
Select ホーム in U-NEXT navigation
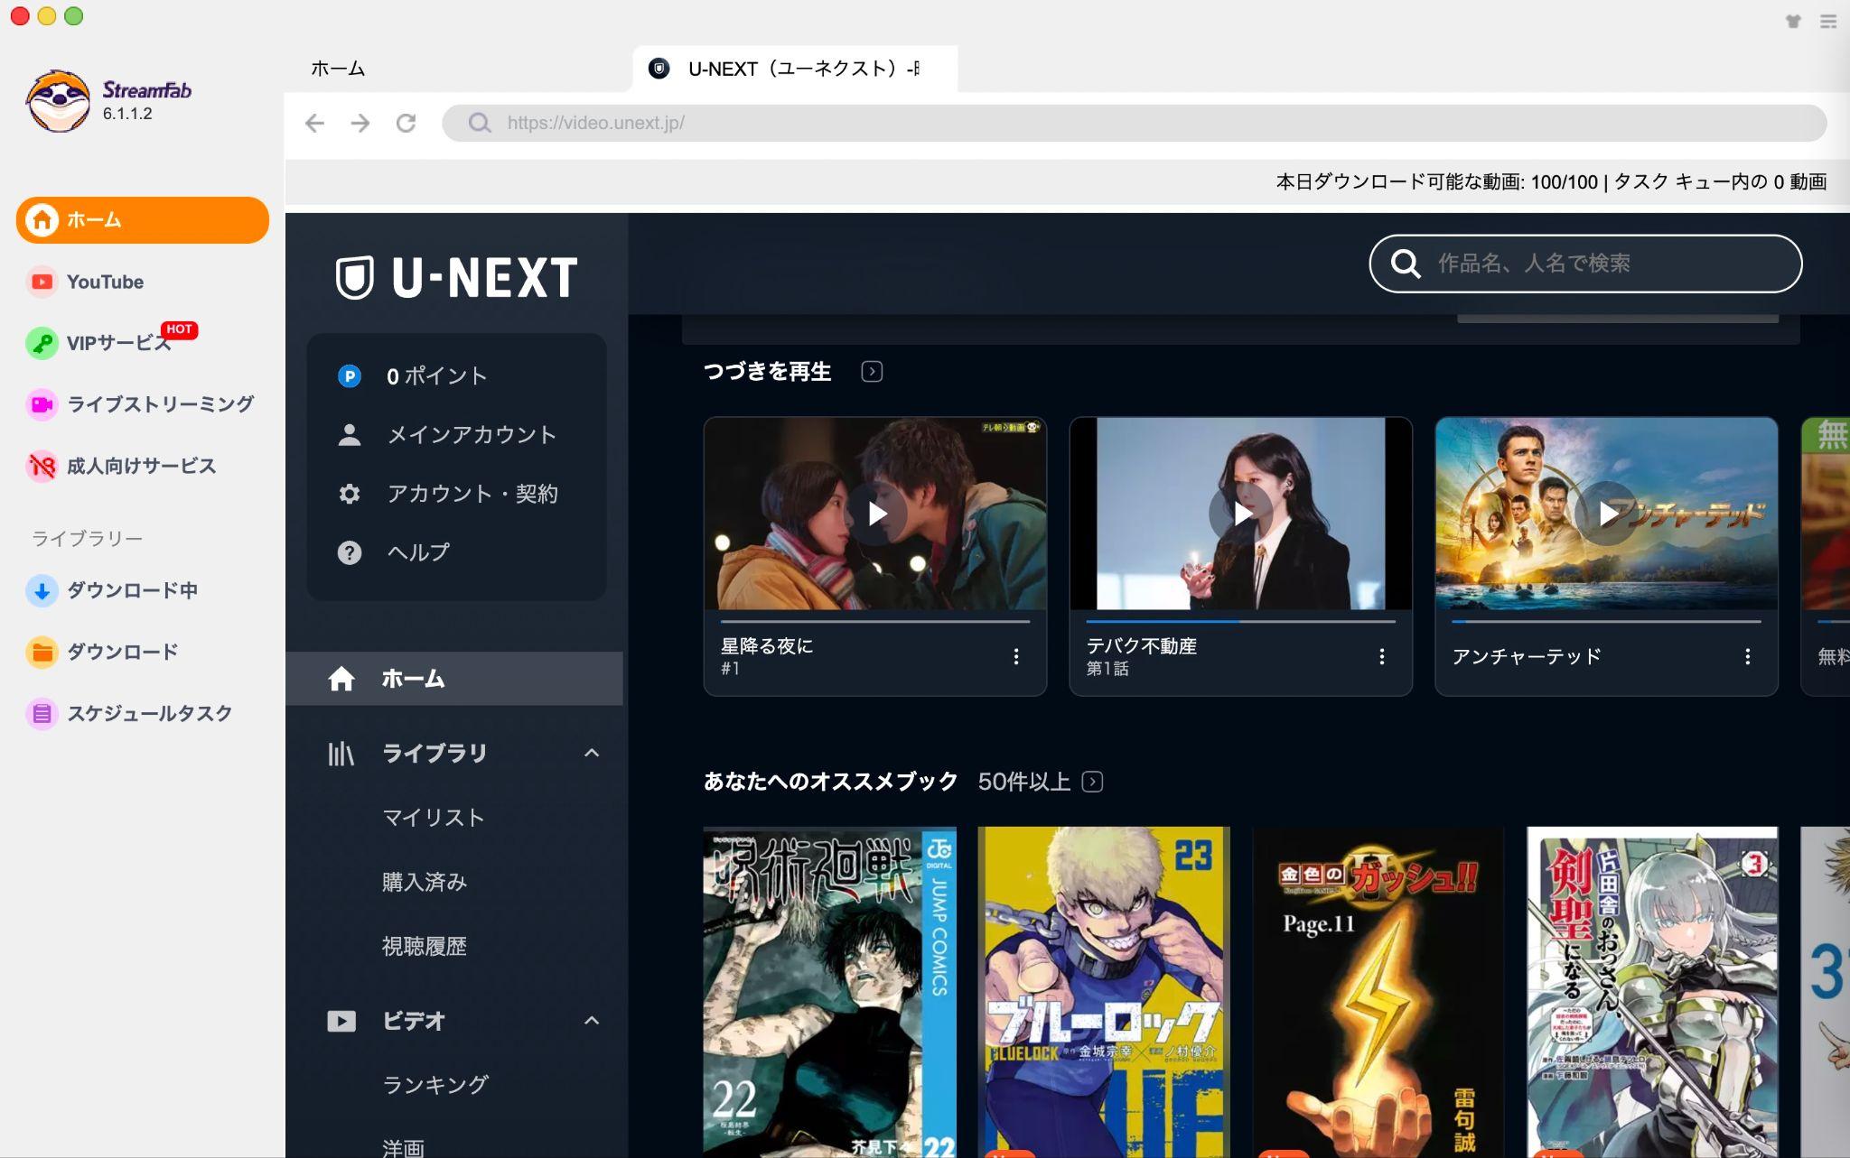[454, 679]
